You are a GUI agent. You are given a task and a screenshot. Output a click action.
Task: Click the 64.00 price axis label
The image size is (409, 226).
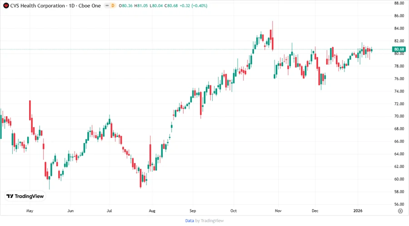399,154
